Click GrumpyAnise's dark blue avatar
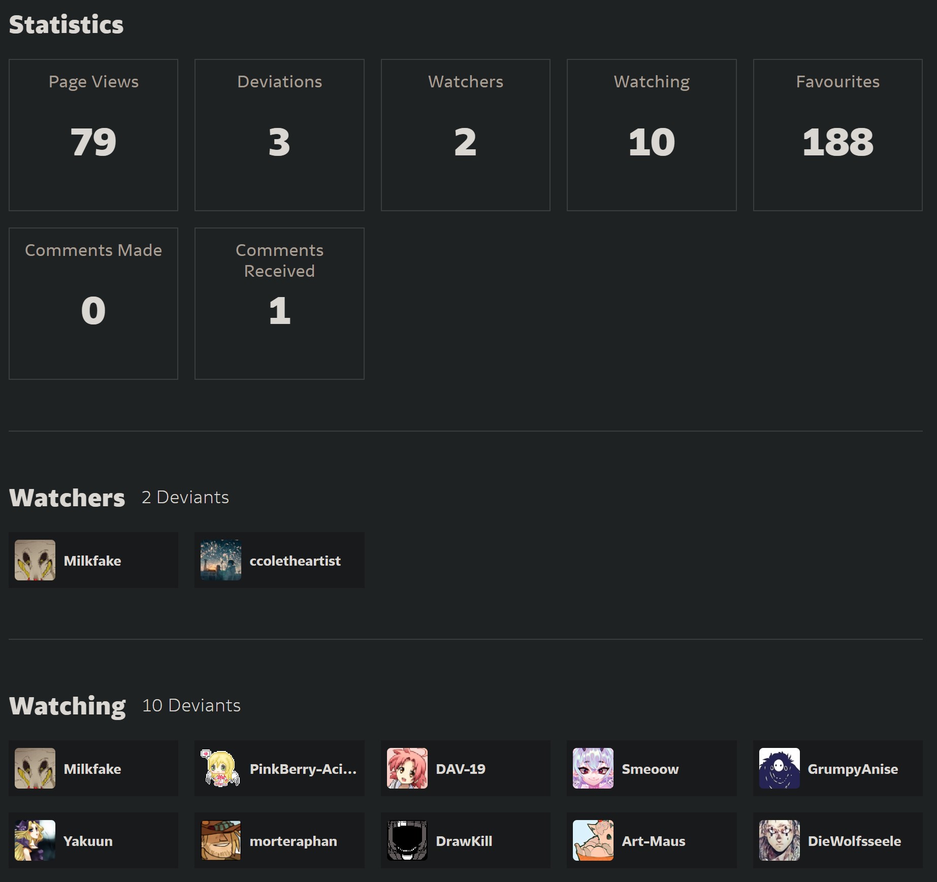 779,768
